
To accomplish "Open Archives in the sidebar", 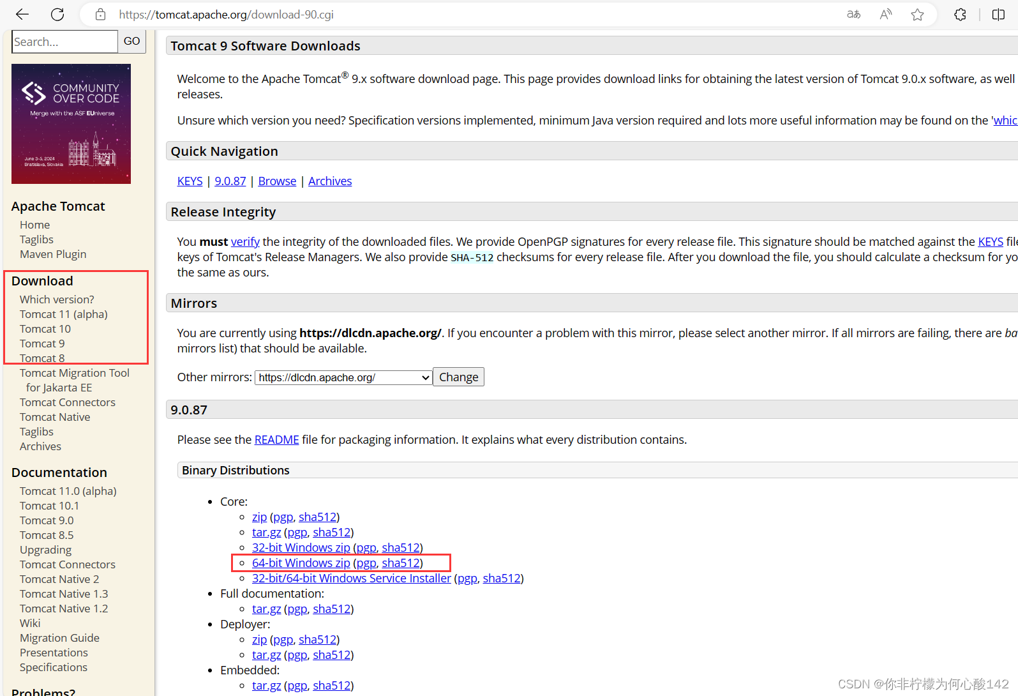I will (x=40, y=446).
